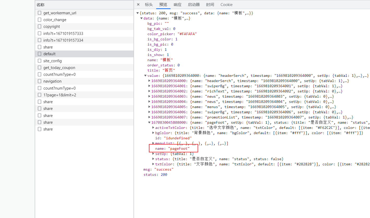Click the bottom status: 200 line
The image size is (370, 218).
(x=155, y=175)
